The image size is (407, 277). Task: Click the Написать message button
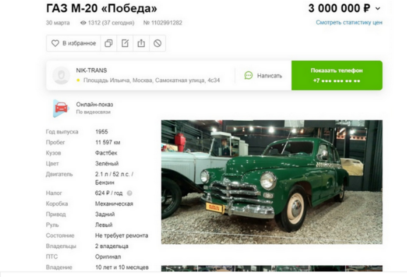[263, 76]
